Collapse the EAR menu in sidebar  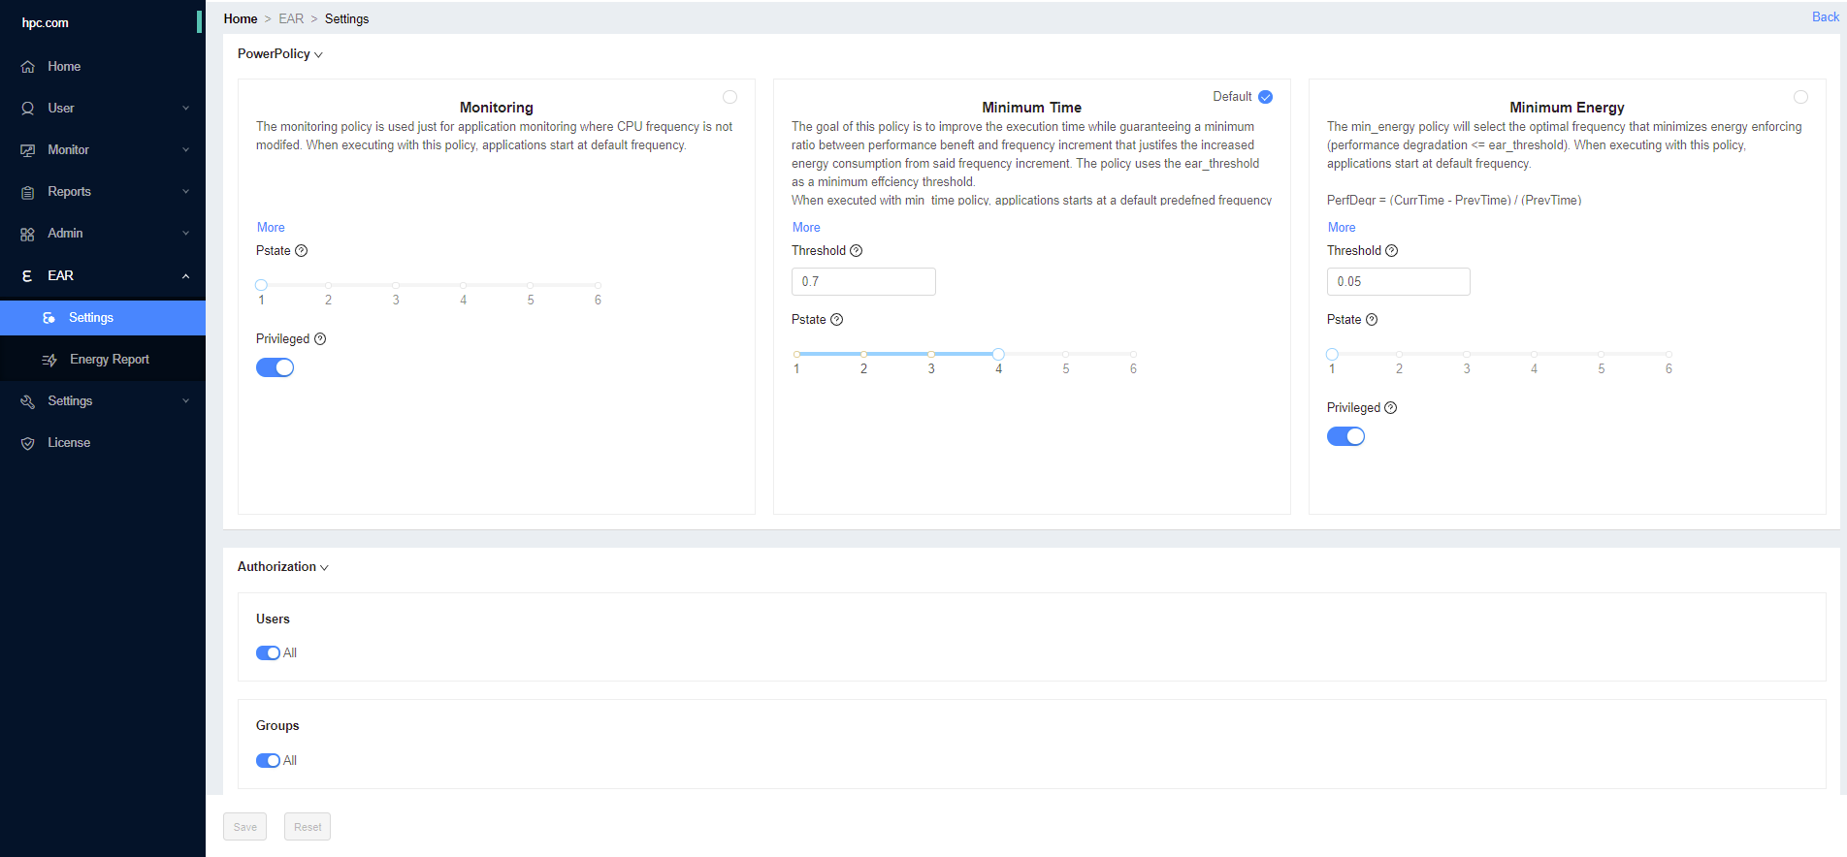[185, 276]
